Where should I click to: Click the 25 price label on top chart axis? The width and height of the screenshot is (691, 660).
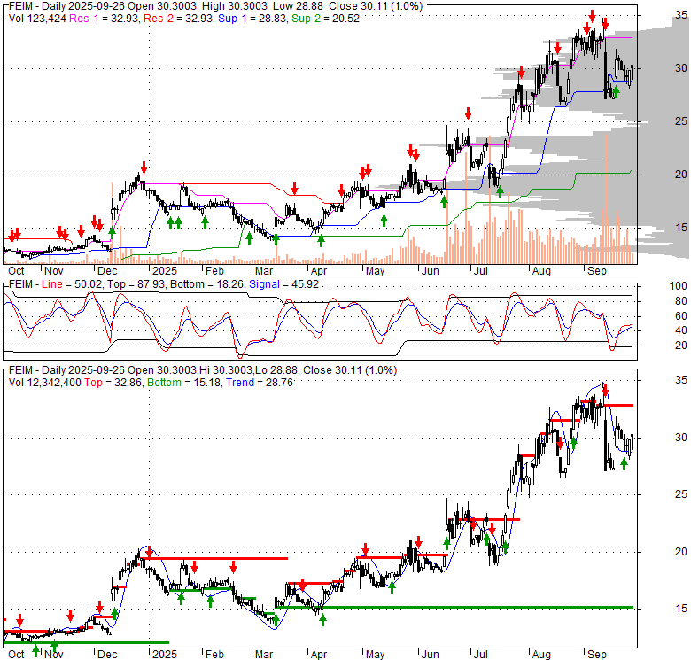point(681,121)
